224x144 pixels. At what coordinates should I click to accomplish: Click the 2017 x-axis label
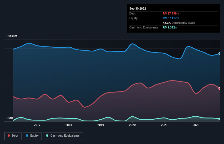click(x=37, y=125)
